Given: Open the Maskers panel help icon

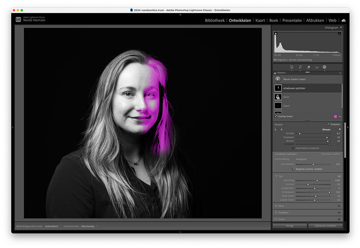Looking at the screenshot, I should (340, 73).
